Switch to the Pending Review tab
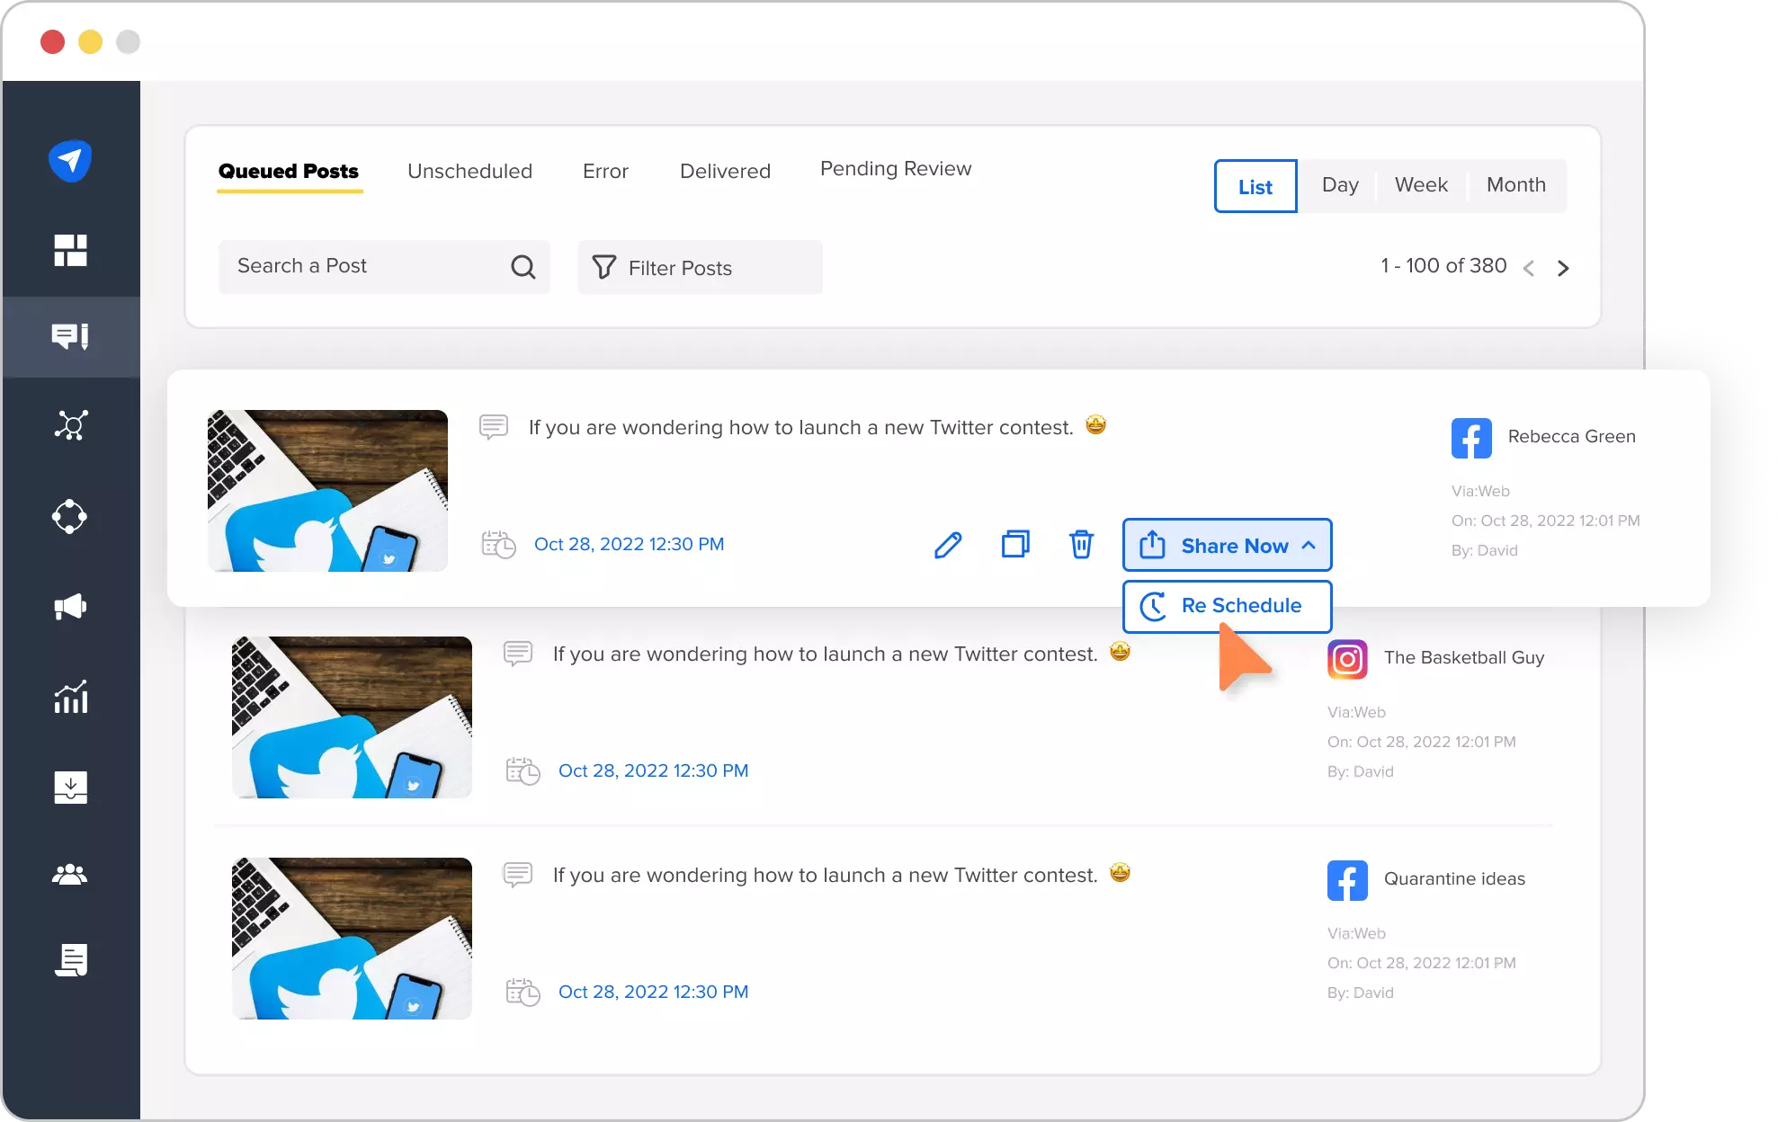This screenshot has width=1778, height=1122. click(x=896, y=168)
